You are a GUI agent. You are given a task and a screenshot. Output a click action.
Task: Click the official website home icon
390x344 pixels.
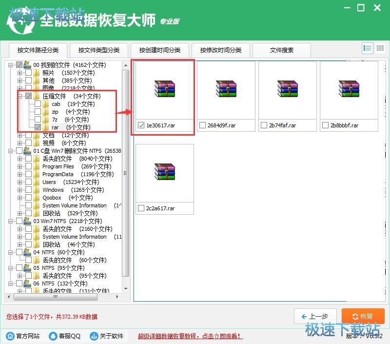[x=10, y=336]
